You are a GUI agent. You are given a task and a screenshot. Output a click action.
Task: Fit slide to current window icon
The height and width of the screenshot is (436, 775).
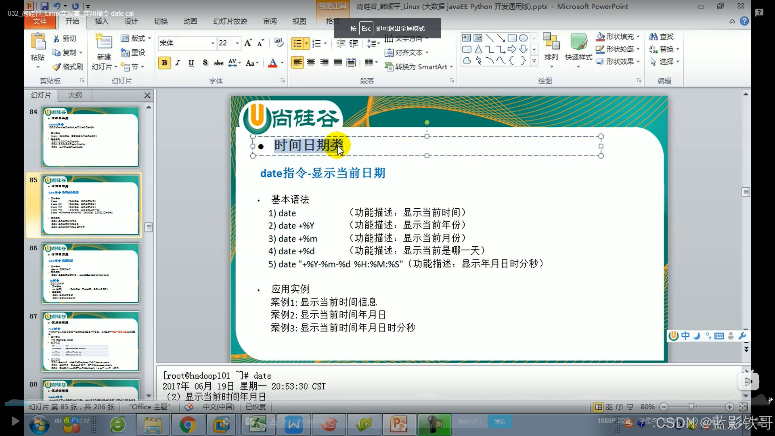point(743,407)
